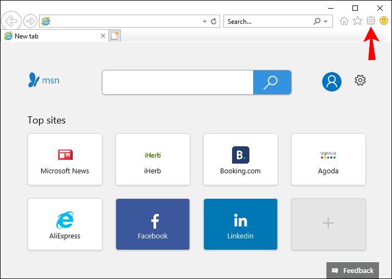The image size is (392, 279).
Task: Click the smiley feedback icon
Action: (384, 21)
